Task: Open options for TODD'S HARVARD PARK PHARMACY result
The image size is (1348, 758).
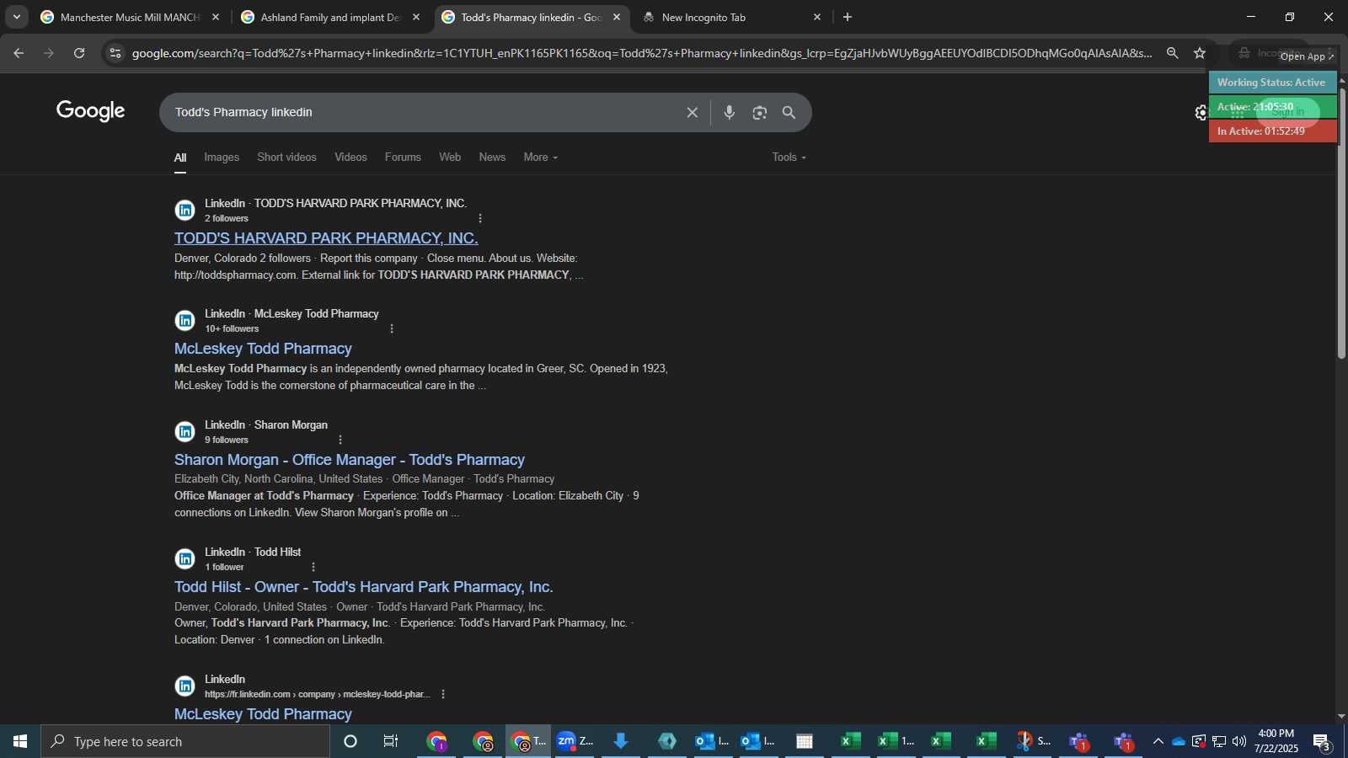Action: 480,218
